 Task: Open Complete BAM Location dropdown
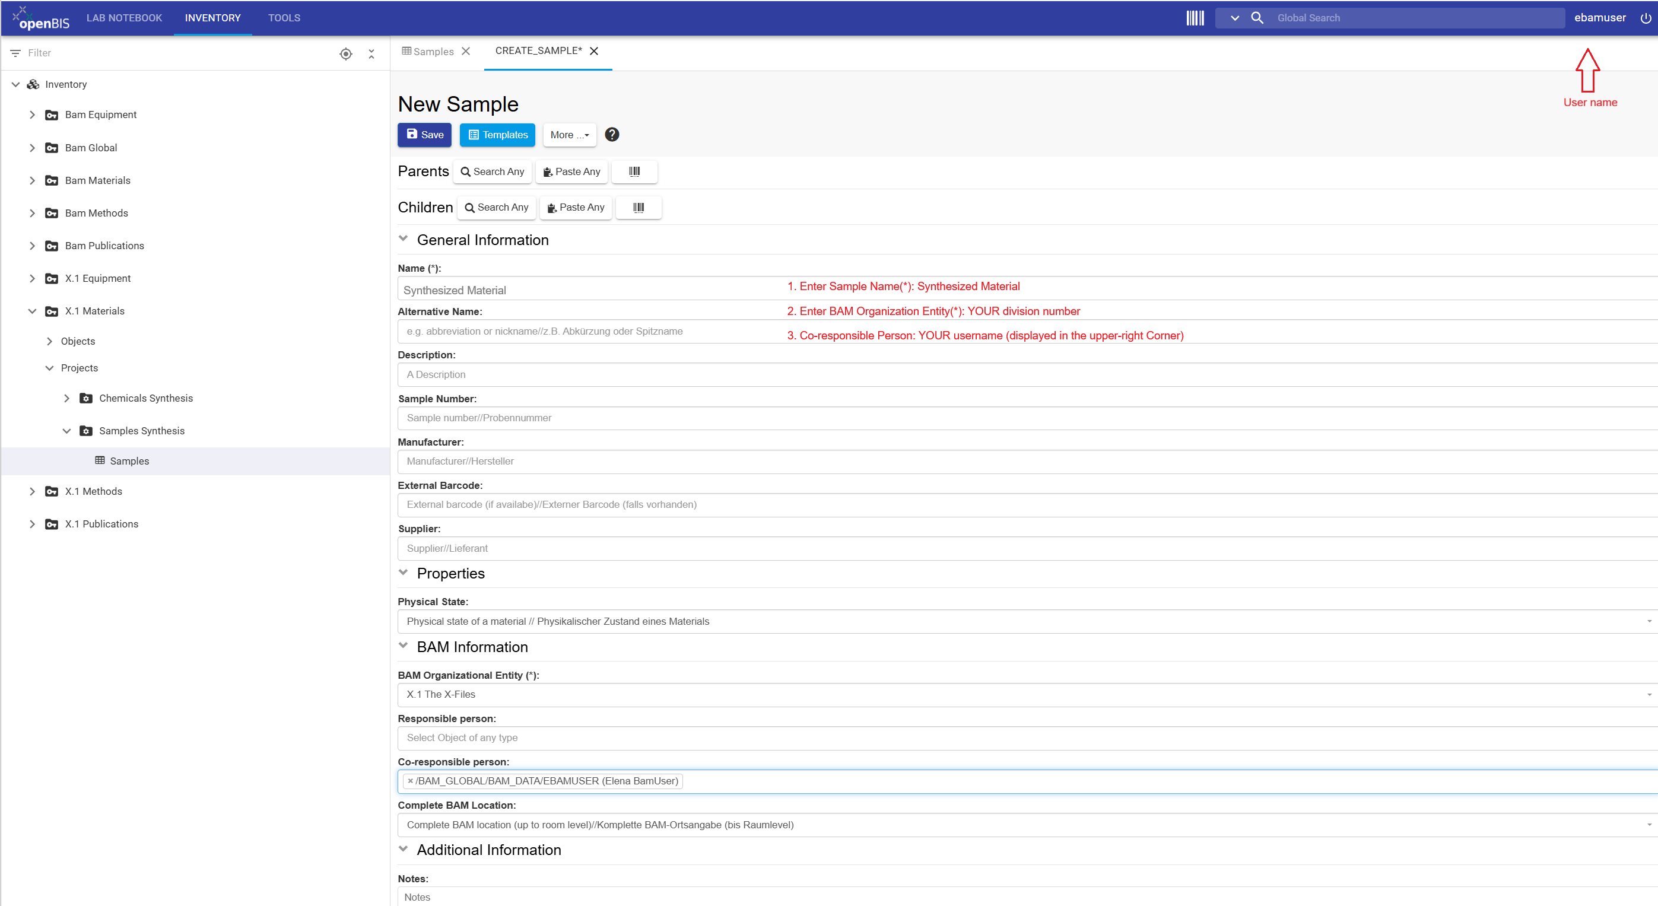click(x=1027, y=824)
